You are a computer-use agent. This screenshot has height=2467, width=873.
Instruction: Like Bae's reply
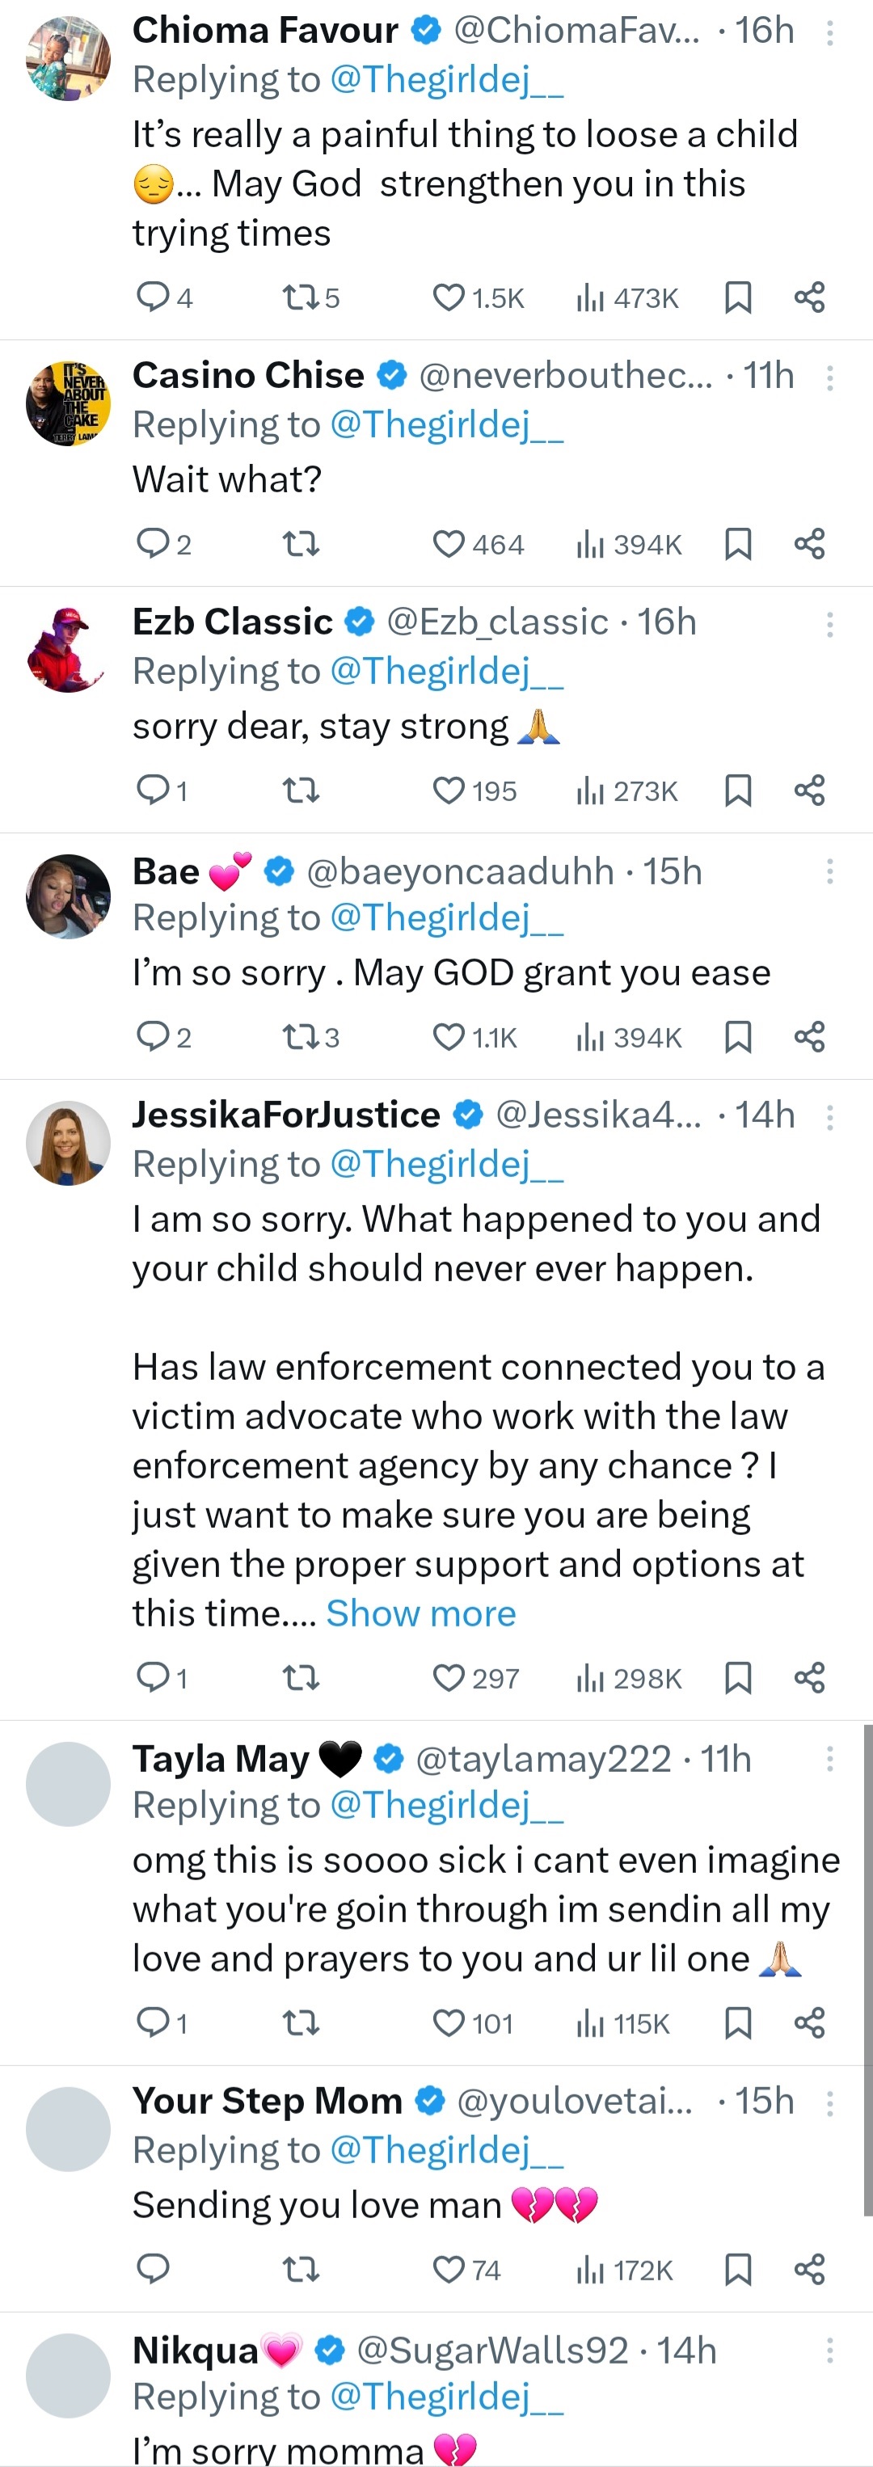[449, 1036]
